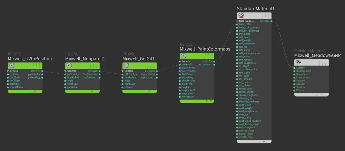Click the gear icon on Mixwell_PaintColormaps node
This screenshot has width=345, height=151.
184,56
